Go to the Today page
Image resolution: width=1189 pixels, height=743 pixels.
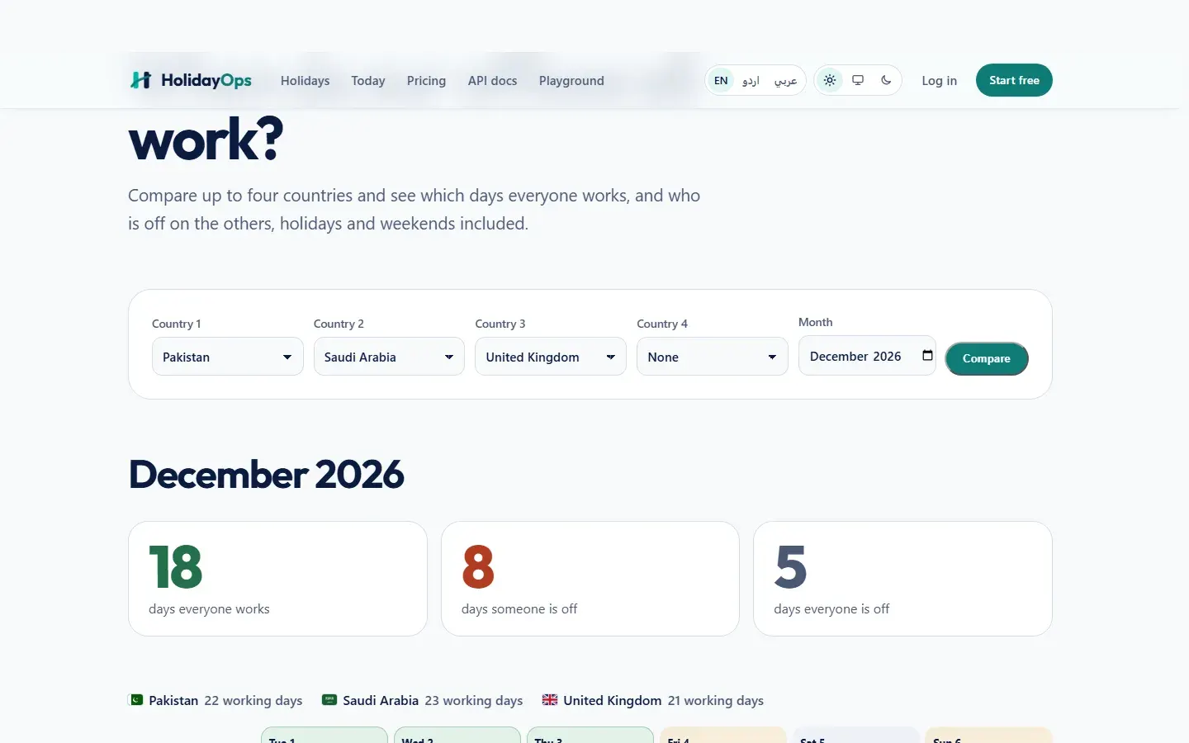coord(368,81)
